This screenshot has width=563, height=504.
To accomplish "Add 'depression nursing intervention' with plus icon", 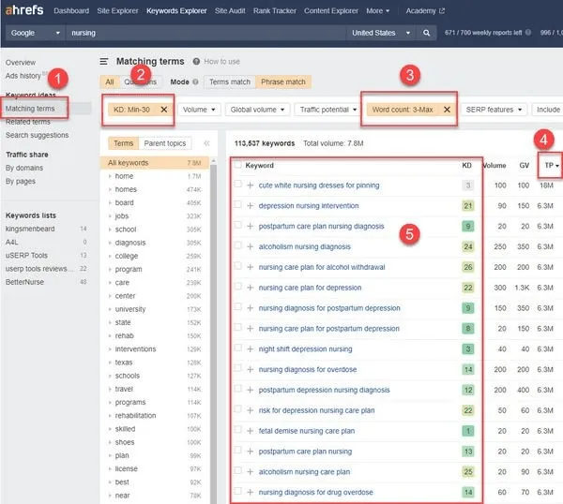I will coord(251,206).
